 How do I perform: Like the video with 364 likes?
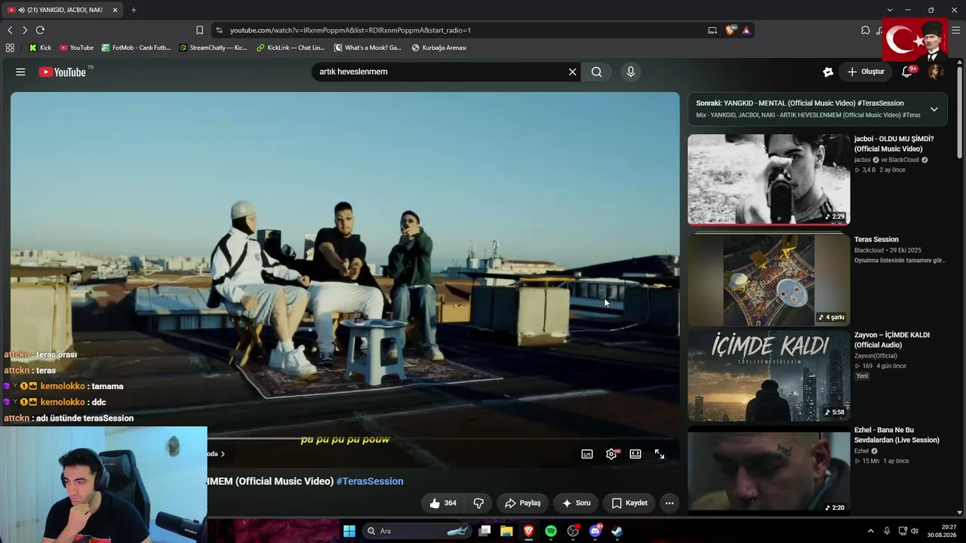pos(442,503)
